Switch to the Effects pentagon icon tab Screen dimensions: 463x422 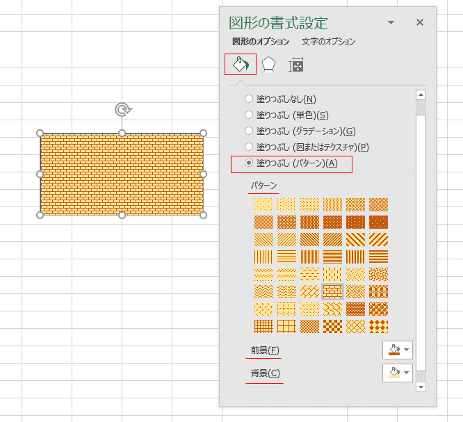[268, 65]
